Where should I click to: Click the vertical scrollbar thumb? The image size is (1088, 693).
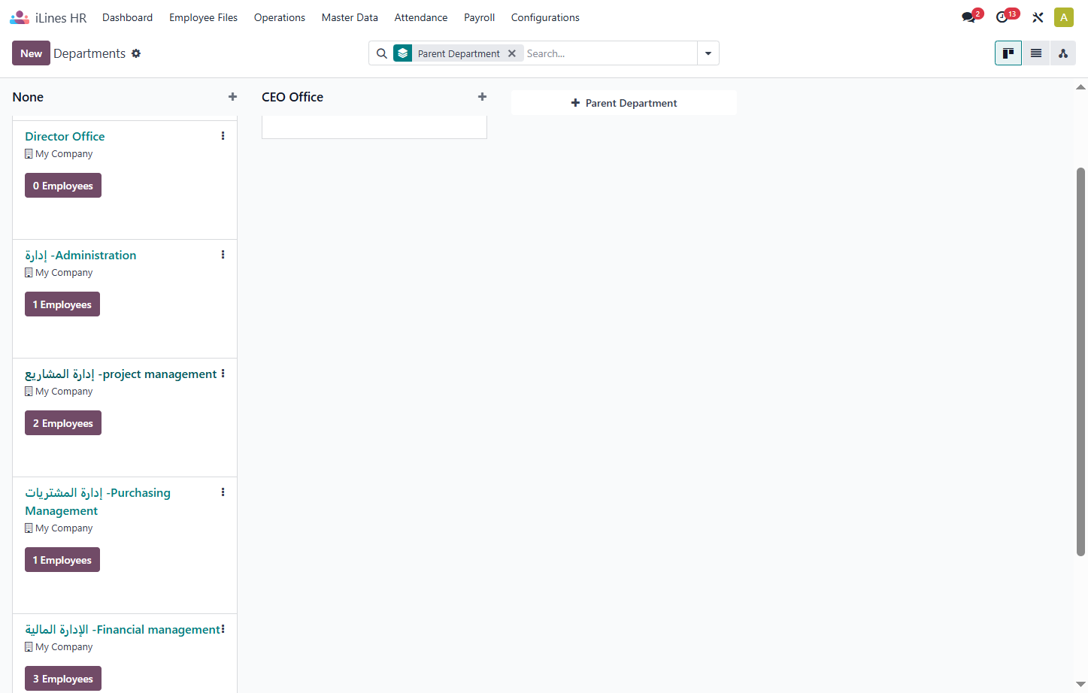tap(1081, 362)
